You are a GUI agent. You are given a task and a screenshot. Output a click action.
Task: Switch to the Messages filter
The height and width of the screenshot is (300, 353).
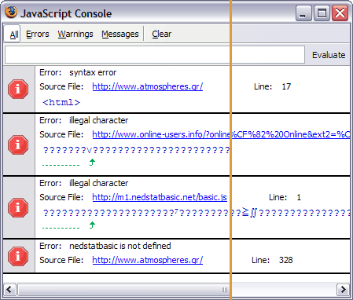pos(120,34)
